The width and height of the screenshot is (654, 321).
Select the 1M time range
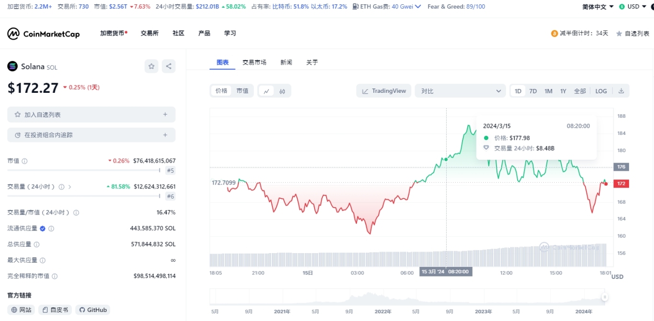[548, 91]
